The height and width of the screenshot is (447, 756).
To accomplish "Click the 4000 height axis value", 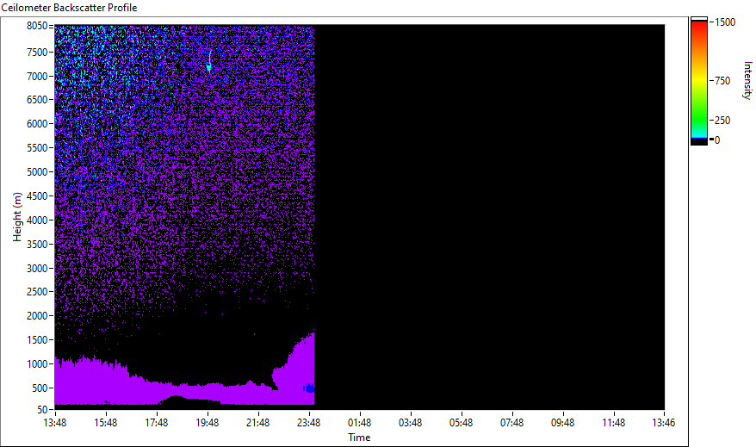I will pos(37,220).
